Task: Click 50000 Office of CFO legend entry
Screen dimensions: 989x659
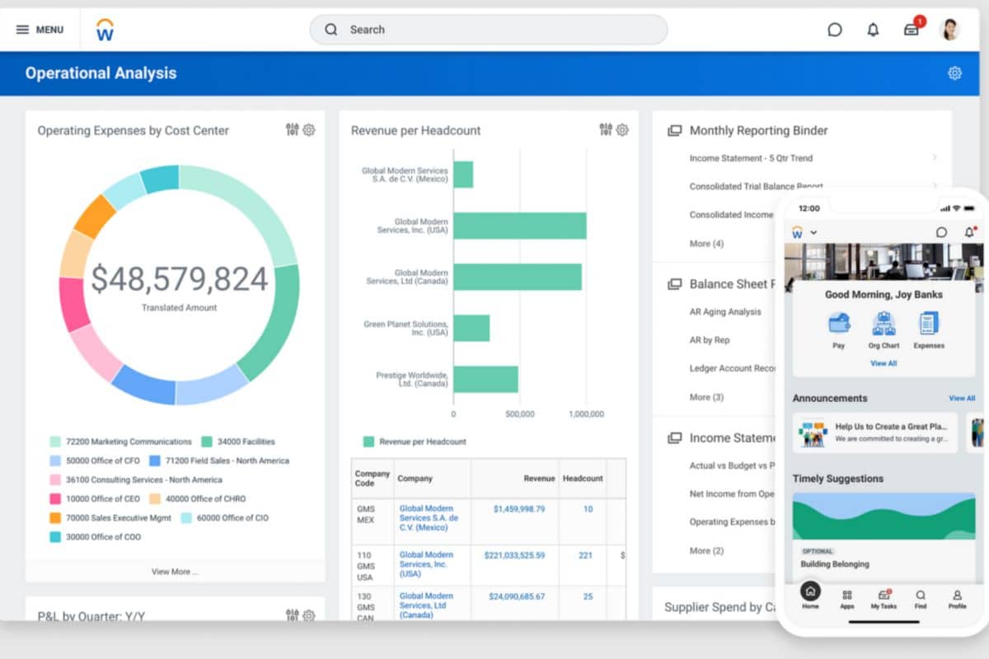Action: 95,460
